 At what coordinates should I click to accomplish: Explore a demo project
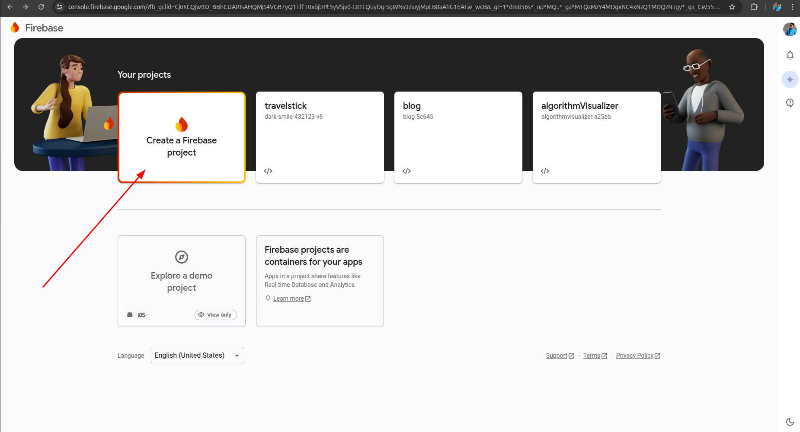[182, 281]
